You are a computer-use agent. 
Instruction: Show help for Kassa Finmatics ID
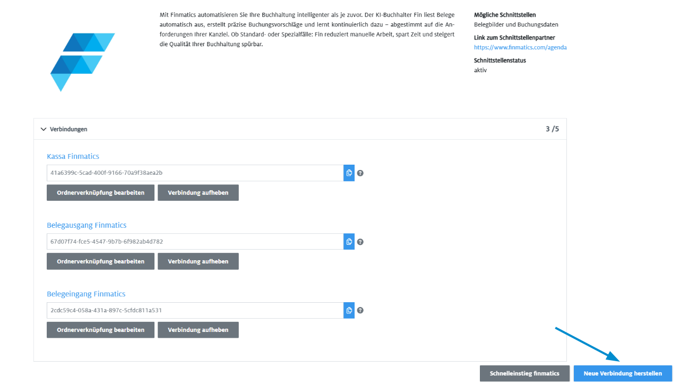click(360, 173)
